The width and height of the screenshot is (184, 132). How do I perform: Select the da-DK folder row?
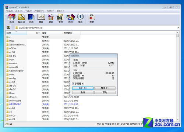pos(38,85)
